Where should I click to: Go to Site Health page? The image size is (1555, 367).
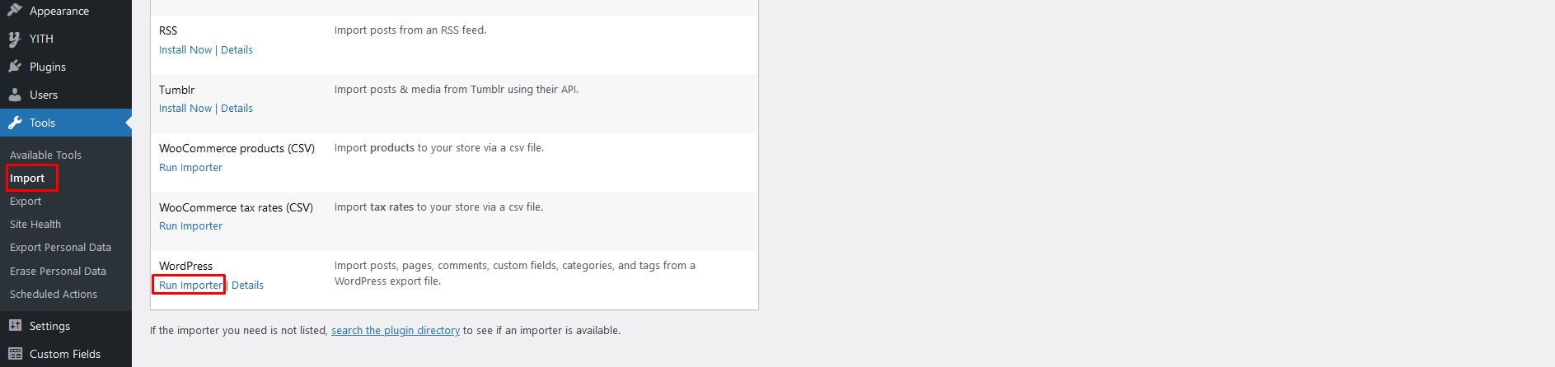pos(35,224)
